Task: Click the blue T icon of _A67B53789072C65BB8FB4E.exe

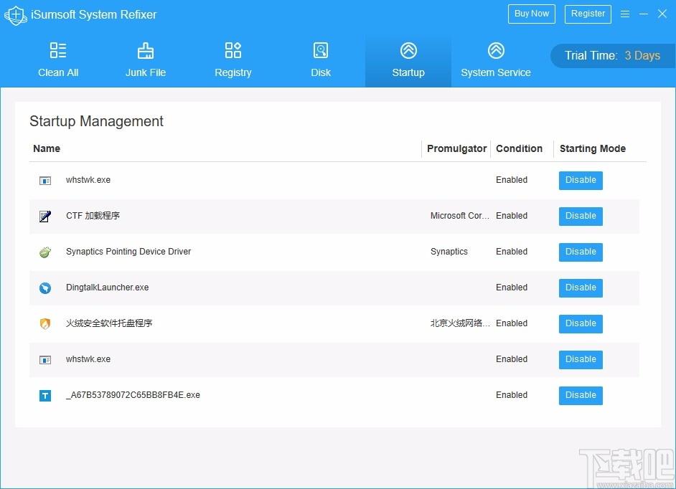Action: 45,396
